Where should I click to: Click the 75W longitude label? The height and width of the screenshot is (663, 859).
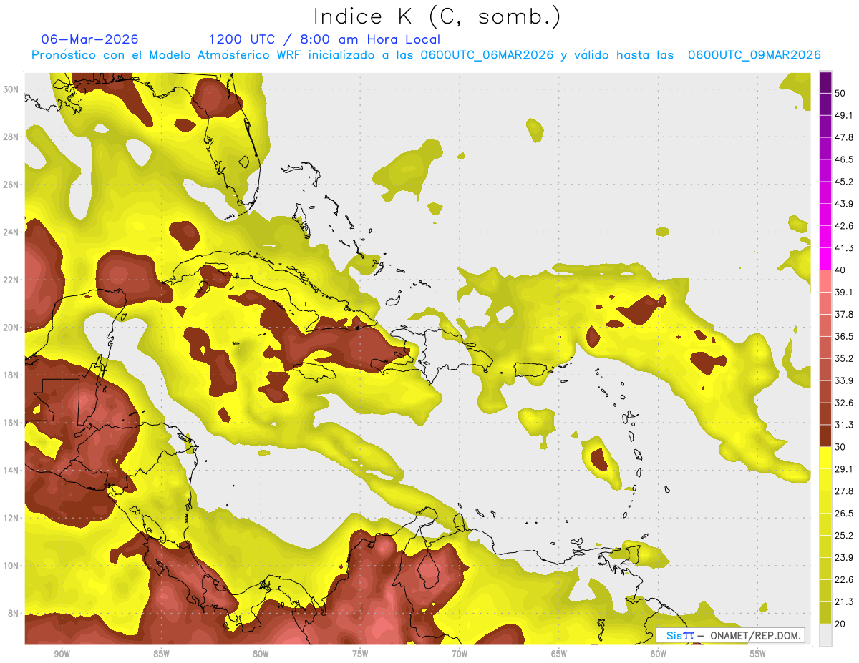coord(360,654)
